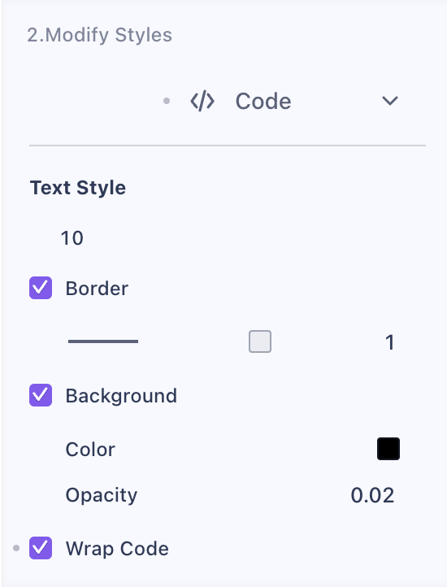Click the Background label text

[121, 396]
